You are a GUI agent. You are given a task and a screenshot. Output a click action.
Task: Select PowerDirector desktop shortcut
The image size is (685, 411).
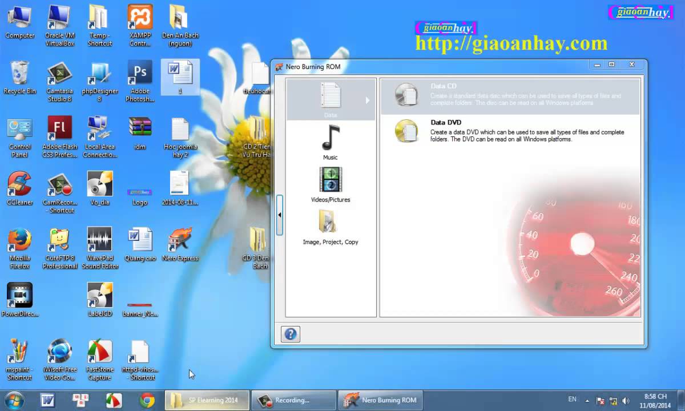[20, 300]
